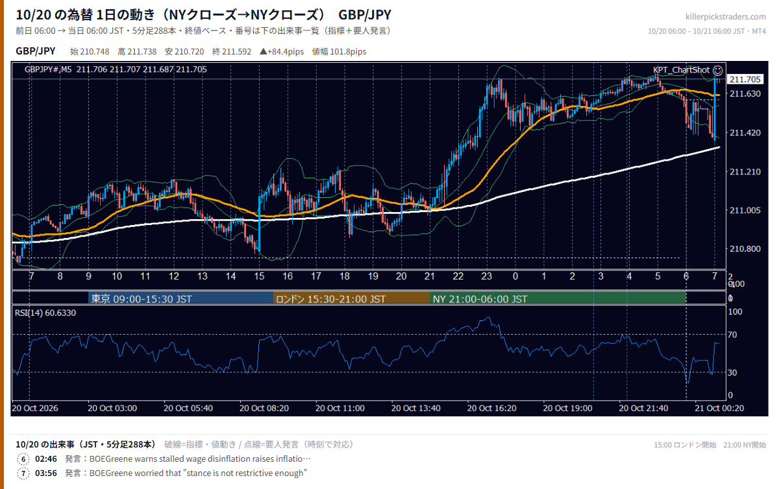Viewport: 779px width, 489px height.
Task: Click the '10/20 06:00 – 10/21 06:00 JST・MT4' range text
Action: pos(707,31)
